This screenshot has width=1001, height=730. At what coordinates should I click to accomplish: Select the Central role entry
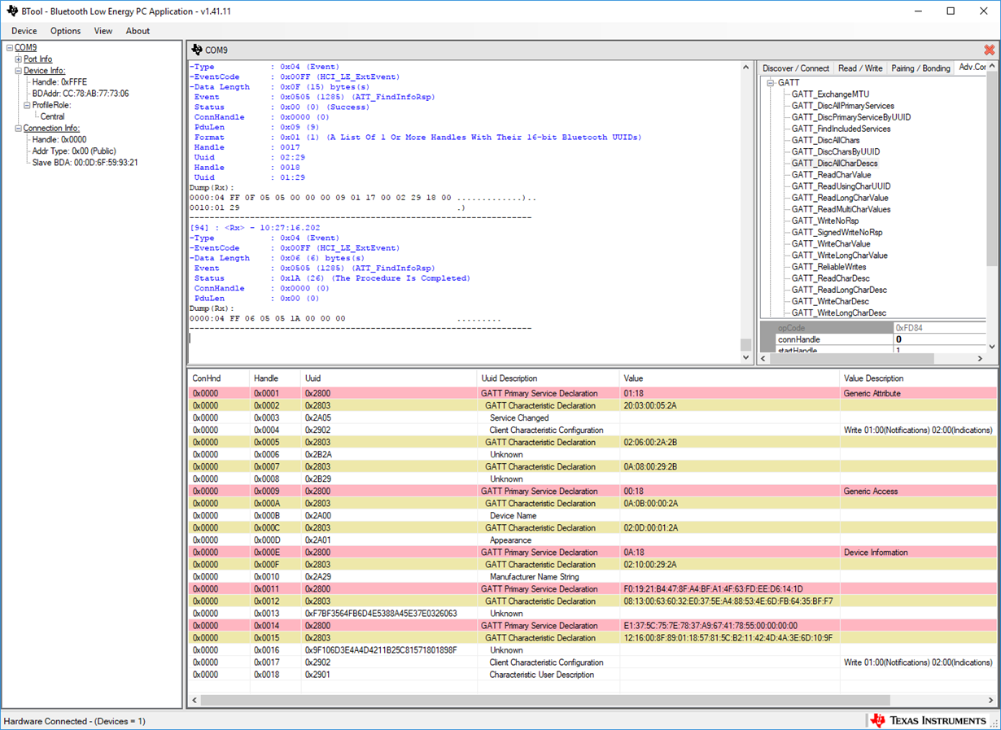coord(53,116)
